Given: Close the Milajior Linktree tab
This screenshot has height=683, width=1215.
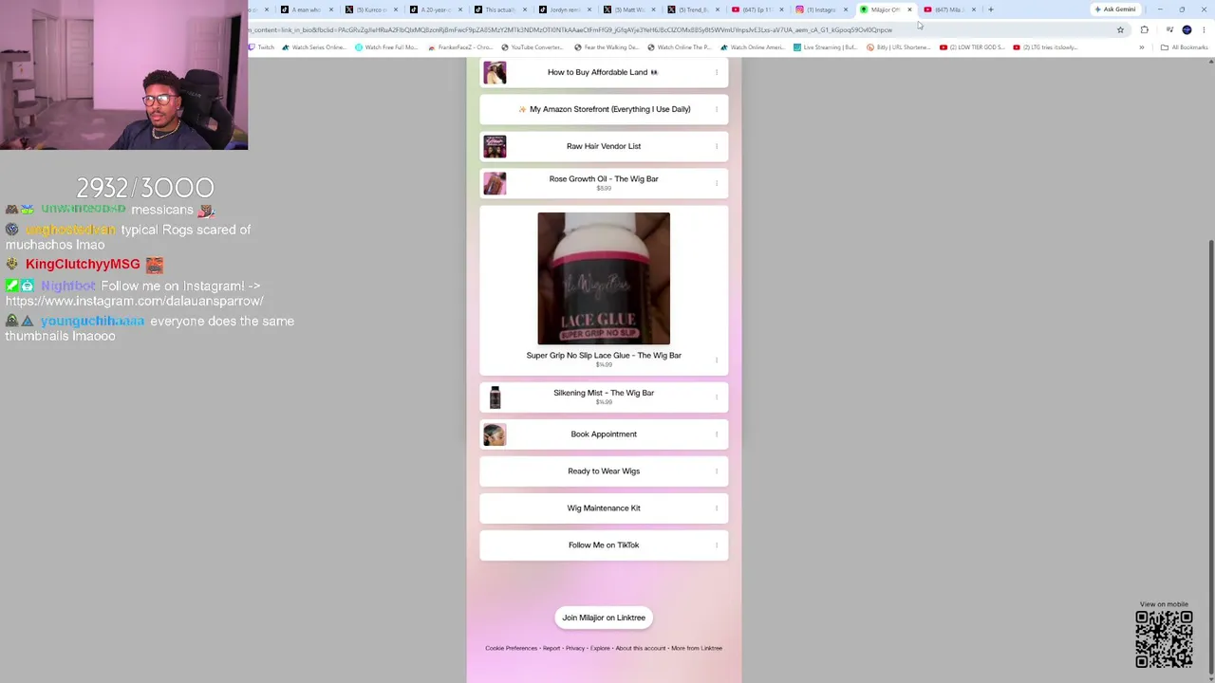Looking at the screenshot, I should pyautogui.click(x=909, y=9).
